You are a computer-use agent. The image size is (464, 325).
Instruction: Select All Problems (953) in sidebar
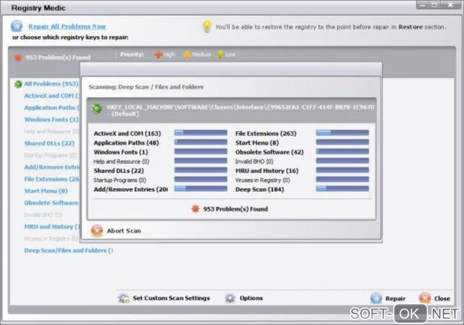click(x=51, y=84)
